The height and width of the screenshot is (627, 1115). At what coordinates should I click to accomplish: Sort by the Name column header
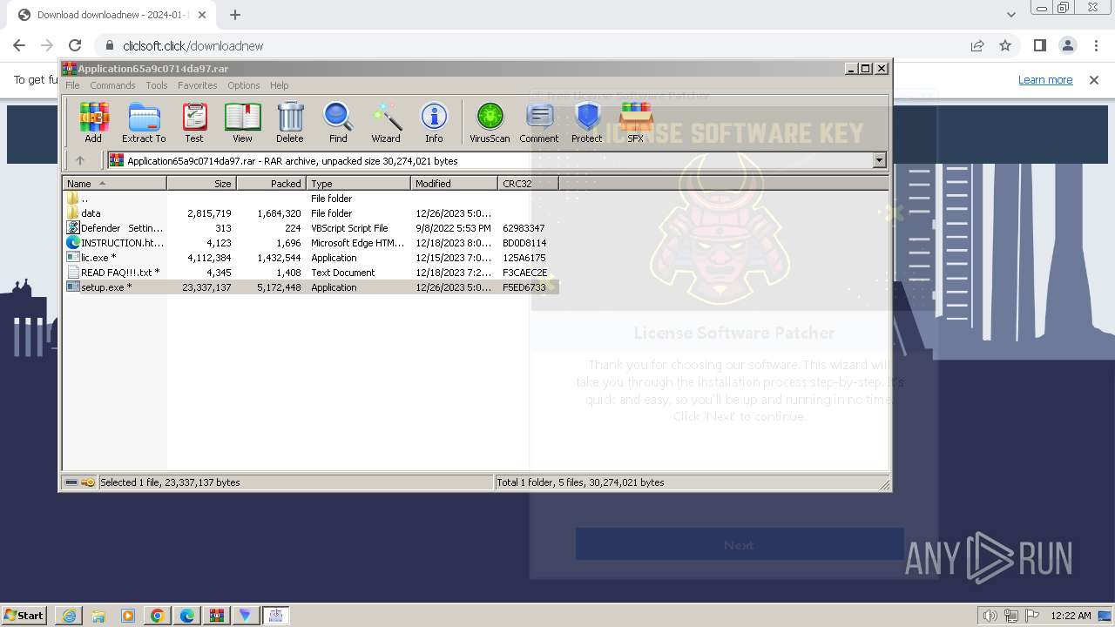[x=114, y=184]
